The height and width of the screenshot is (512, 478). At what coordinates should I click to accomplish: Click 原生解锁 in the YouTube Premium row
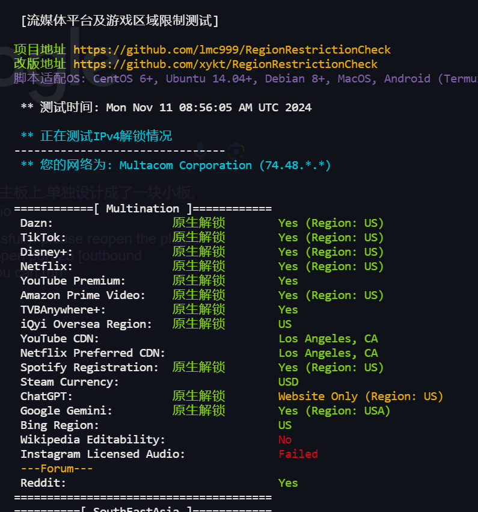[x=198, y=280]
